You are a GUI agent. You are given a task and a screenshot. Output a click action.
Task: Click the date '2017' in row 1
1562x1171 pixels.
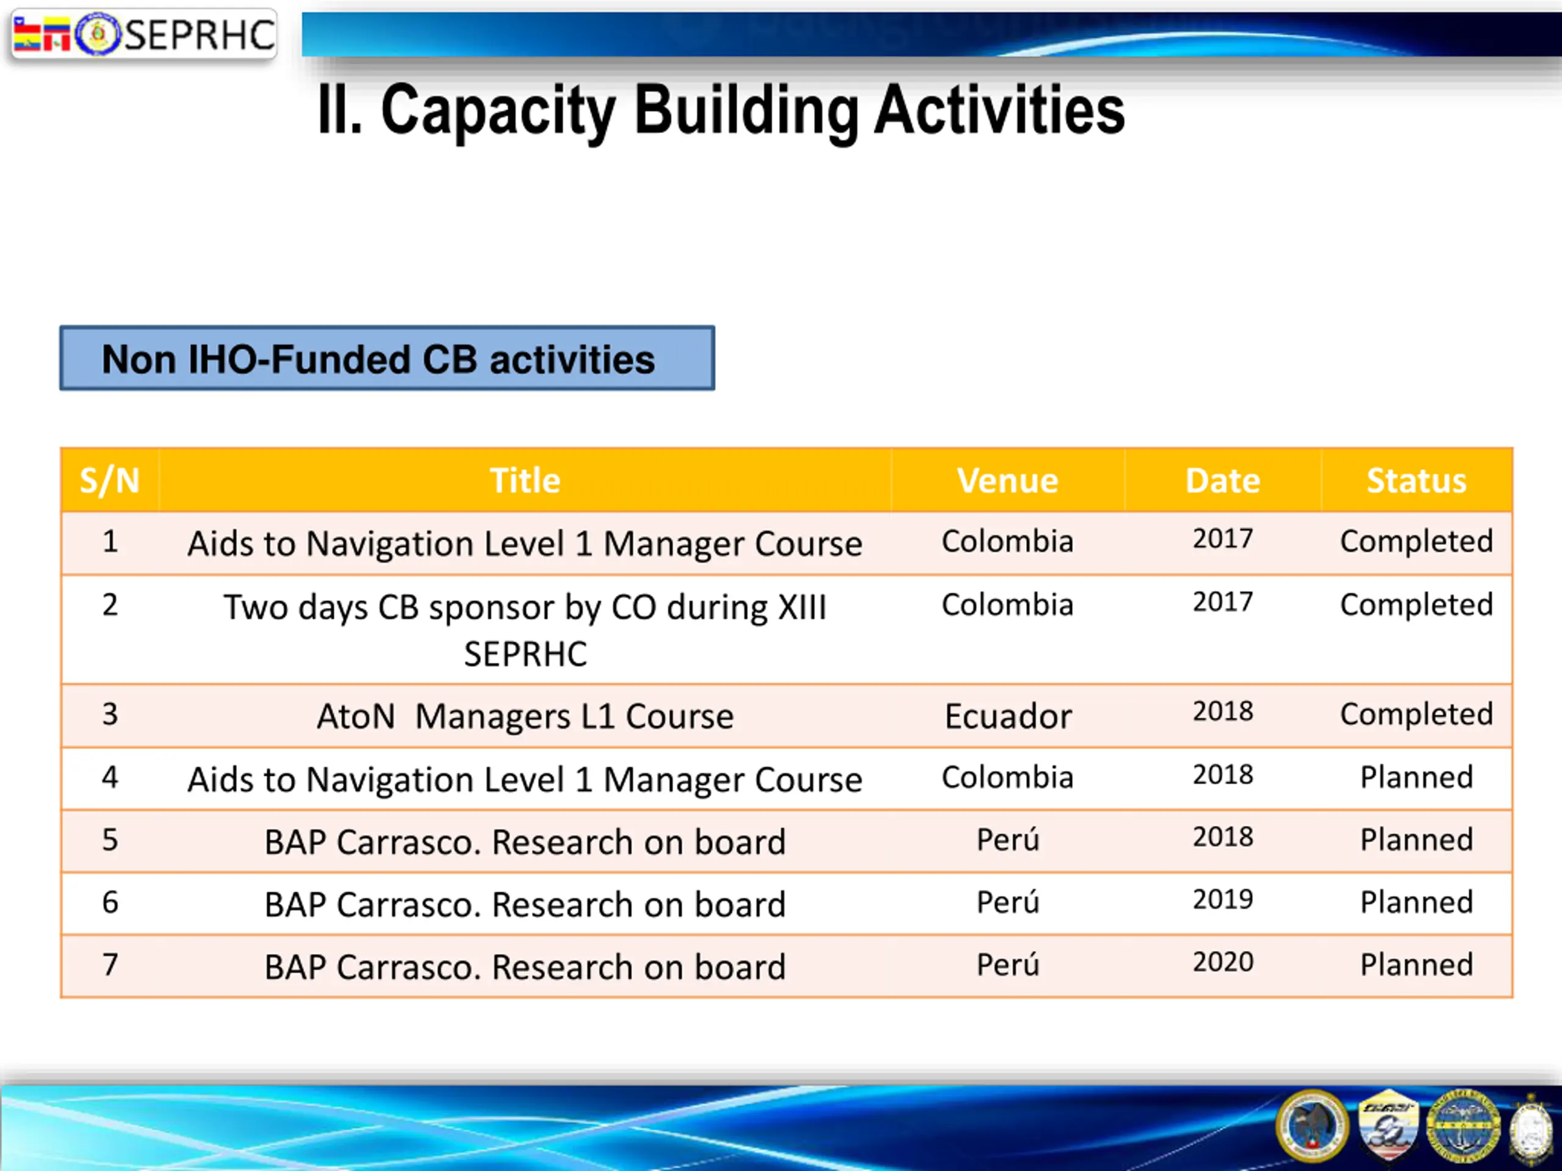tap(1223, 539)
